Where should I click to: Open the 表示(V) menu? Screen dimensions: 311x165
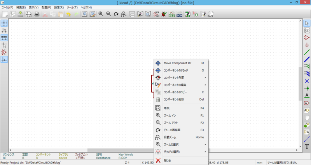[x=34, y=7]
